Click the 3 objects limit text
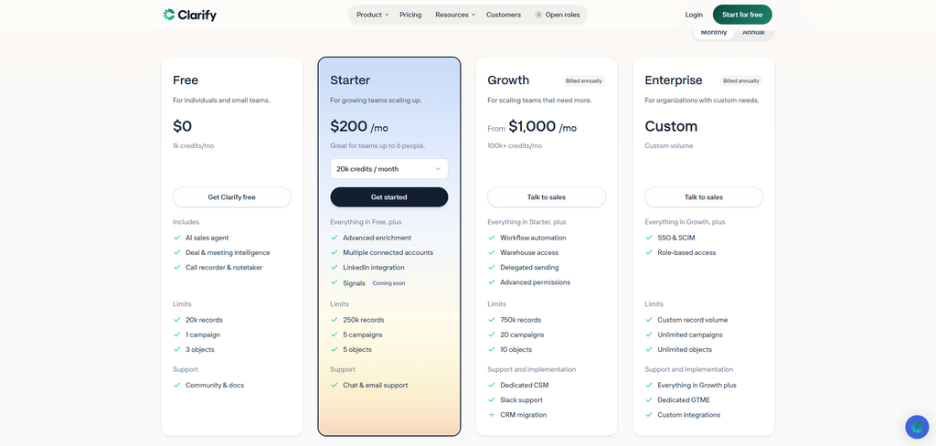Viewport: 936px width, 446px height. pos(200,350)
